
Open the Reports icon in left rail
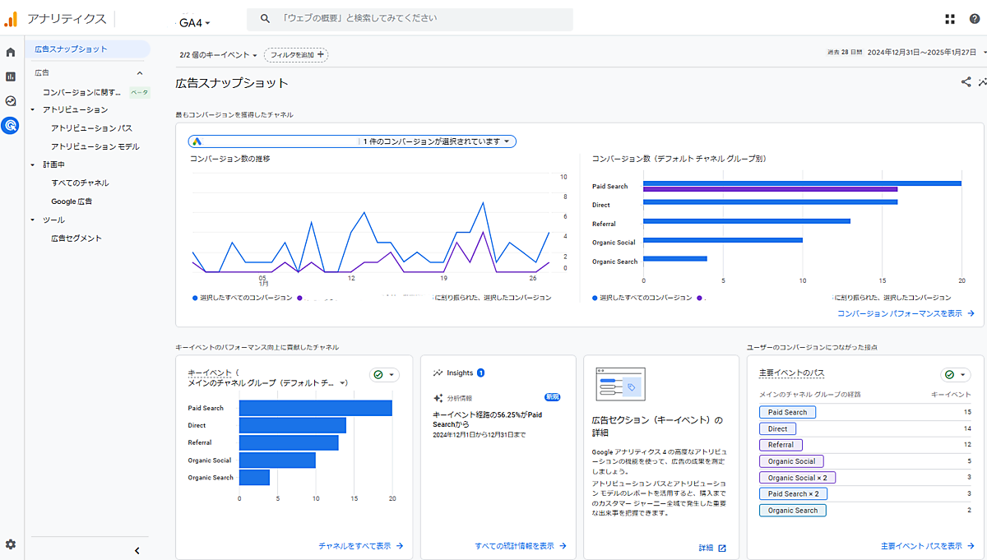coord(11,76)
